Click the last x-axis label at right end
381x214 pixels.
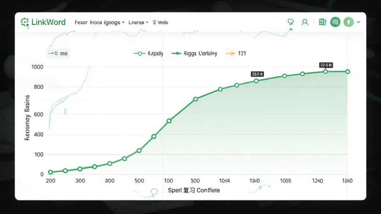[347, 181]
